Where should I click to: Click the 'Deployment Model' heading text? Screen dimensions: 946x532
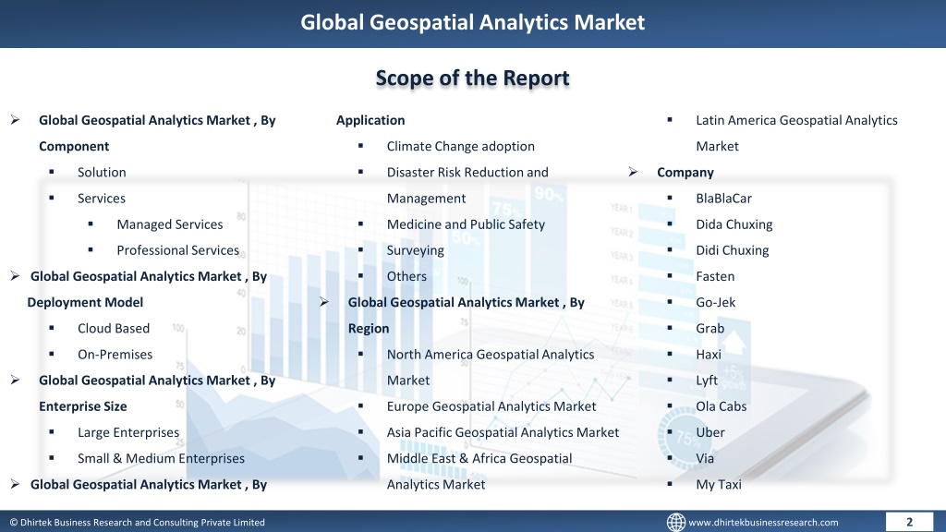85,302
